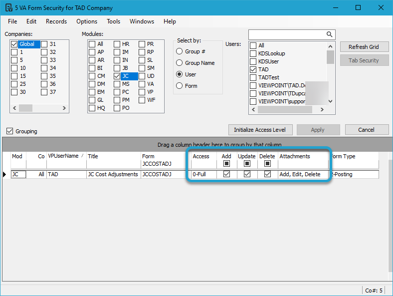Click the 0-Full access cell

point(204,174)
